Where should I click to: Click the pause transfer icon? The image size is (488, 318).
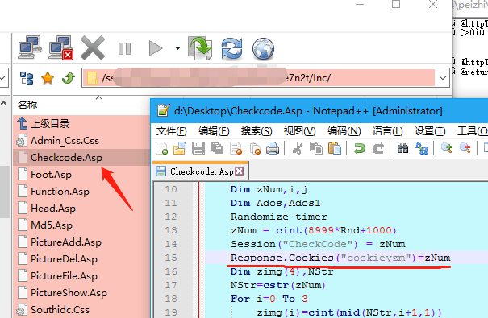[125, 48]
